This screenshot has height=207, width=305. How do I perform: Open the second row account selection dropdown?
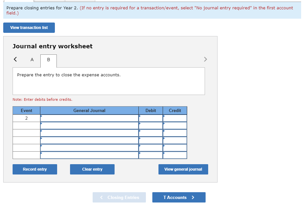point(89,126)
